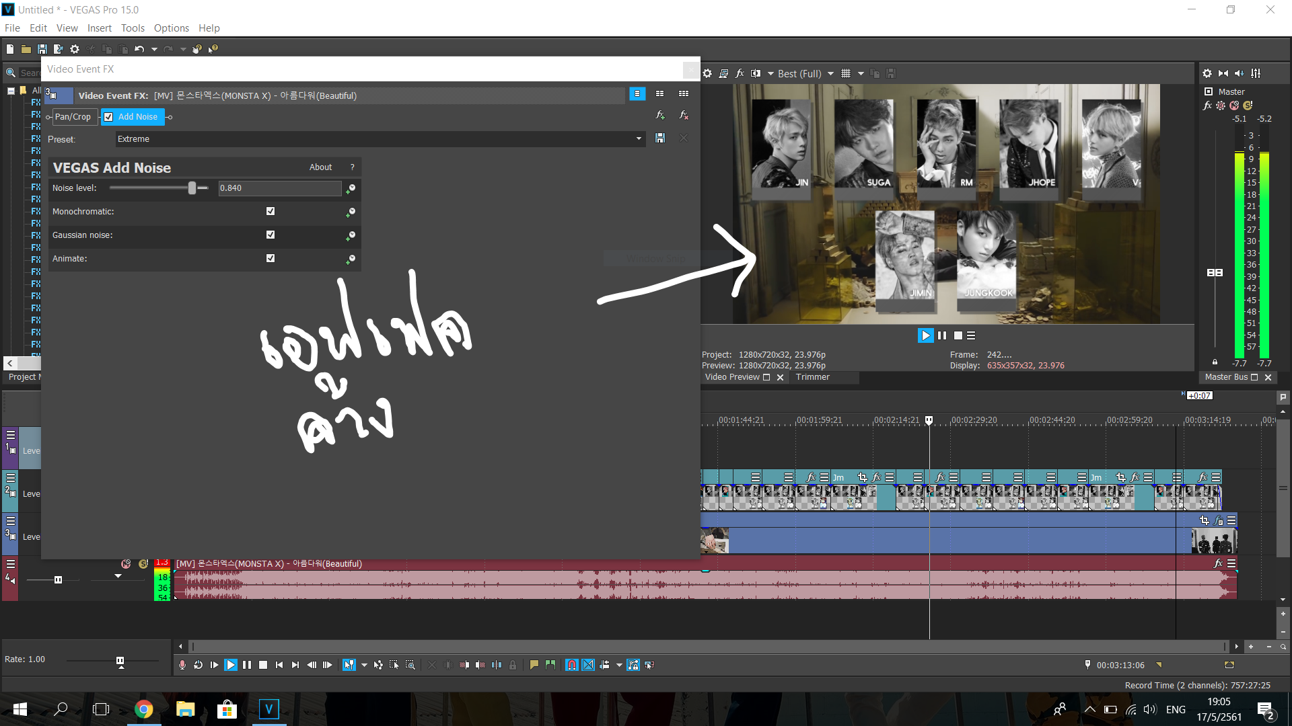The height and width of the screenshot is (726, 1292).
Task: Open the Edit menu
Action: 38,28
